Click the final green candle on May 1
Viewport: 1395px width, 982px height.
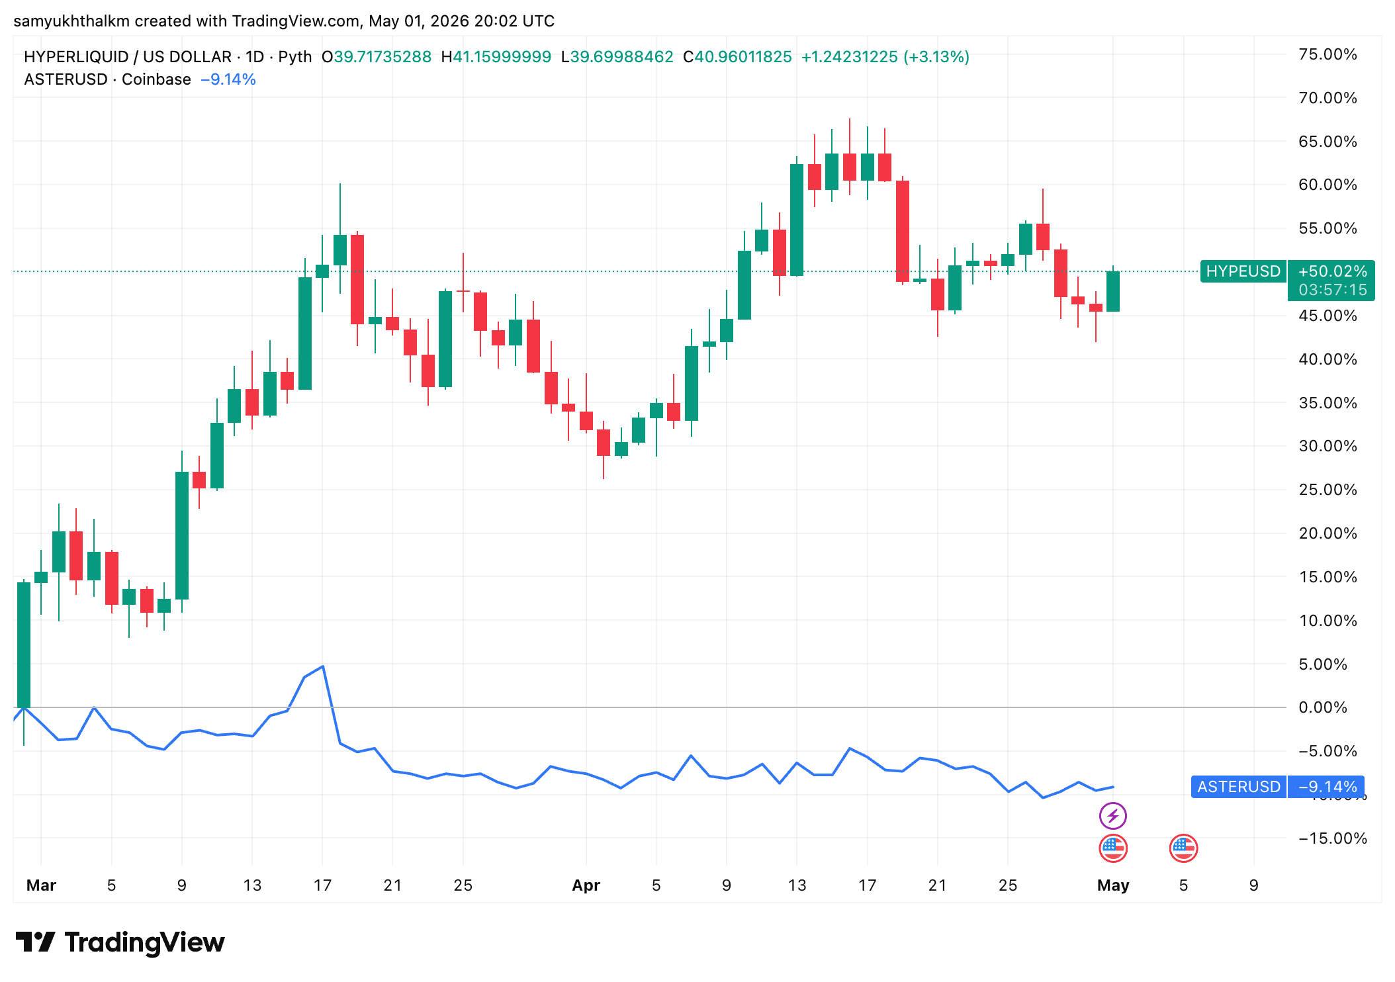1113,291
